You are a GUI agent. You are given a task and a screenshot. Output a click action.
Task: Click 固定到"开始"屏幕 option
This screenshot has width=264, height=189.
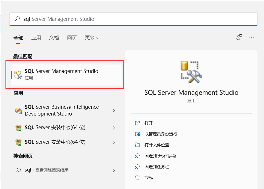pyautogui.click(x=160, y=156)
